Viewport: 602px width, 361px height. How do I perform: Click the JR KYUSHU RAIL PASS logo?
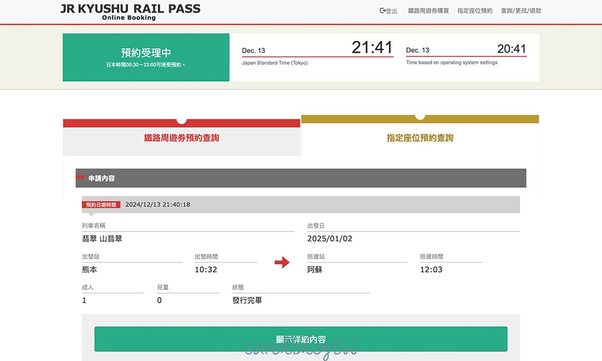130,11
